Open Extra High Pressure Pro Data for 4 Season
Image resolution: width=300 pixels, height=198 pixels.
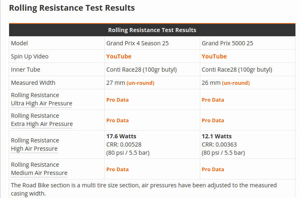(117, 121)
